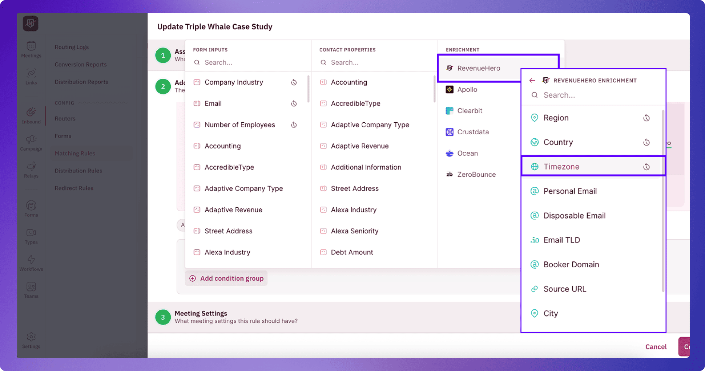This screenshot has width=705, height=371.
Task: Open Redirect Rules config page
Action: coord(74,188)
